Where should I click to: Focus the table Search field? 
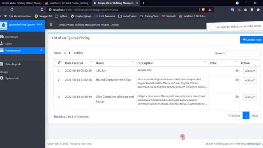pyautogui.click(x=243, y=53)
